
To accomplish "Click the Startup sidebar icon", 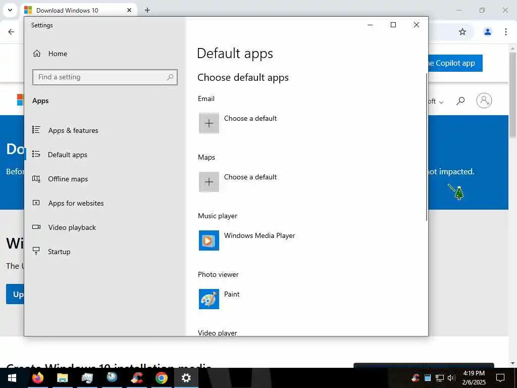I will pyautogui.click(x=36, y=251).
